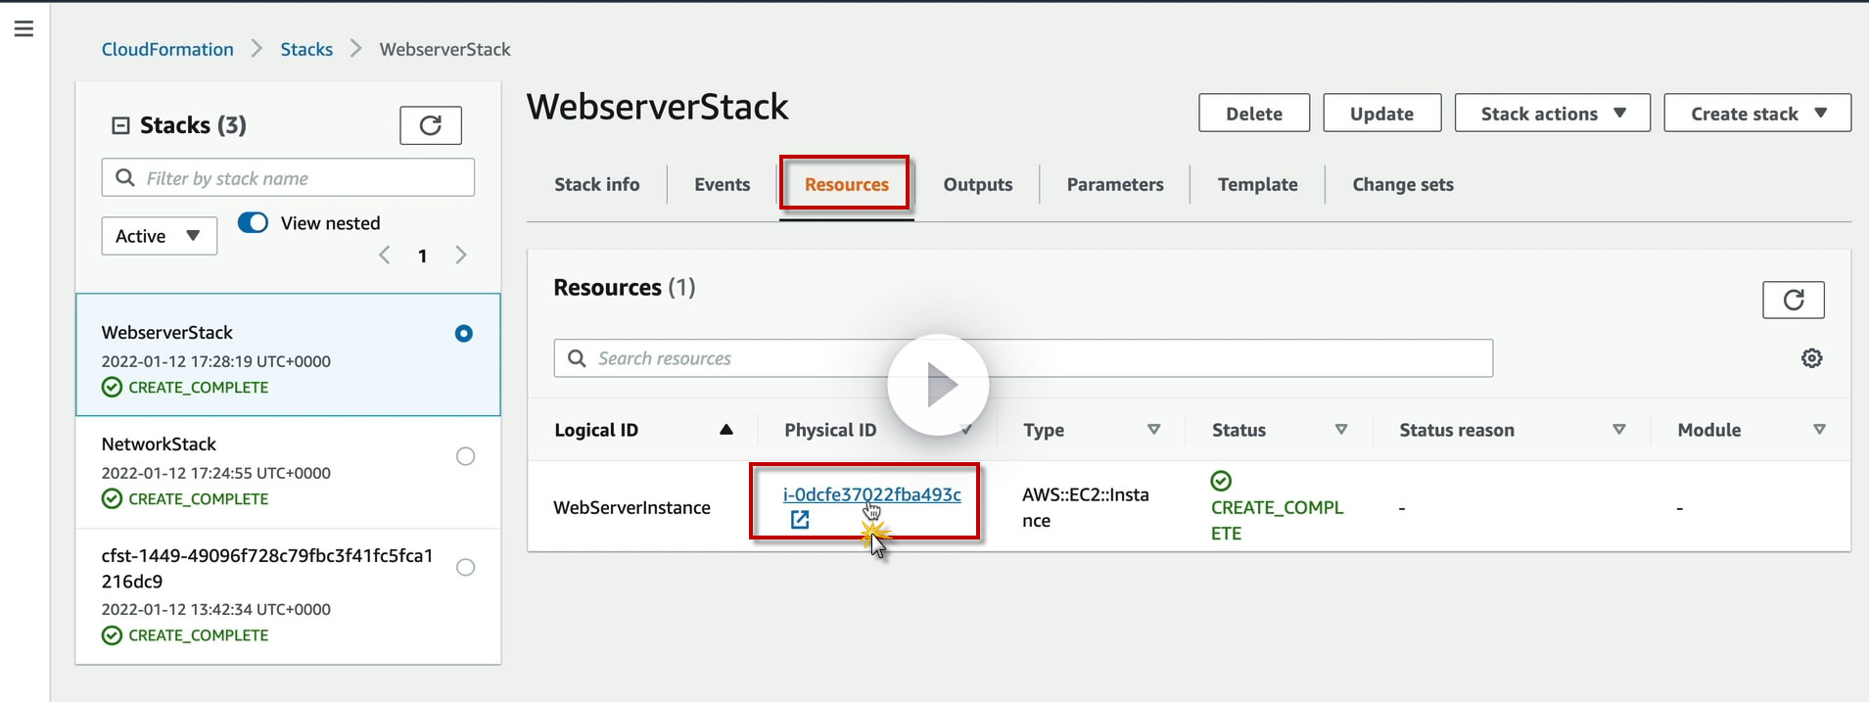
Task: Select the NetworkStack radio button
Action: (465, 456)
